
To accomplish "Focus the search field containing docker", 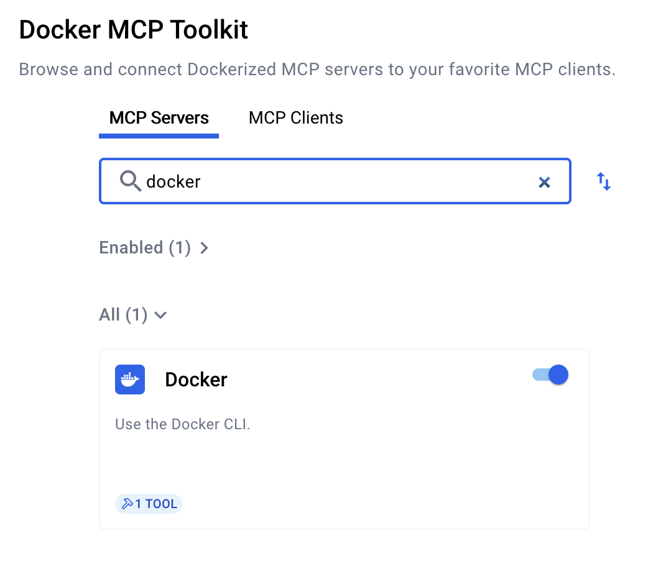I will (x=335, y=181).
